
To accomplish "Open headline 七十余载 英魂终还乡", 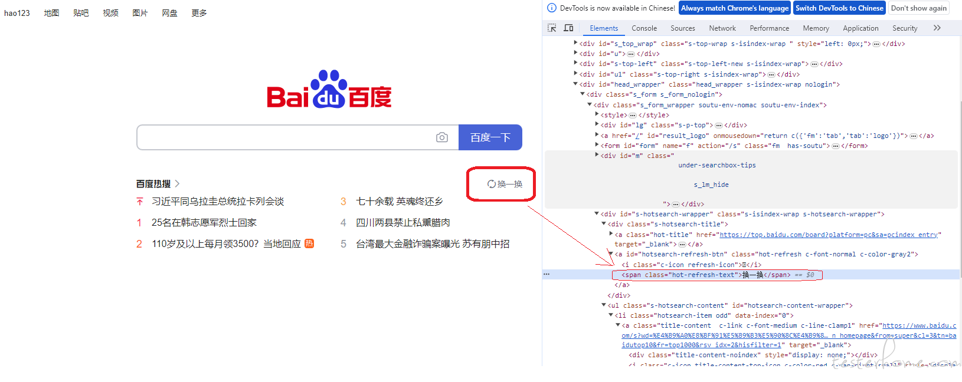I will point(400,202).
